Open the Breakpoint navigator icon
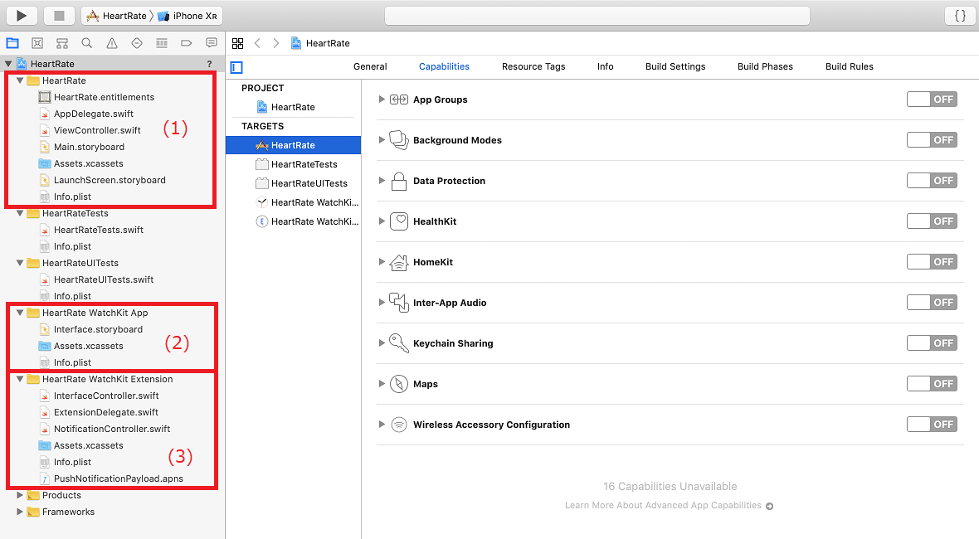Screen dimensions: 979x539 pyautogui.click(x=187, y=43)
